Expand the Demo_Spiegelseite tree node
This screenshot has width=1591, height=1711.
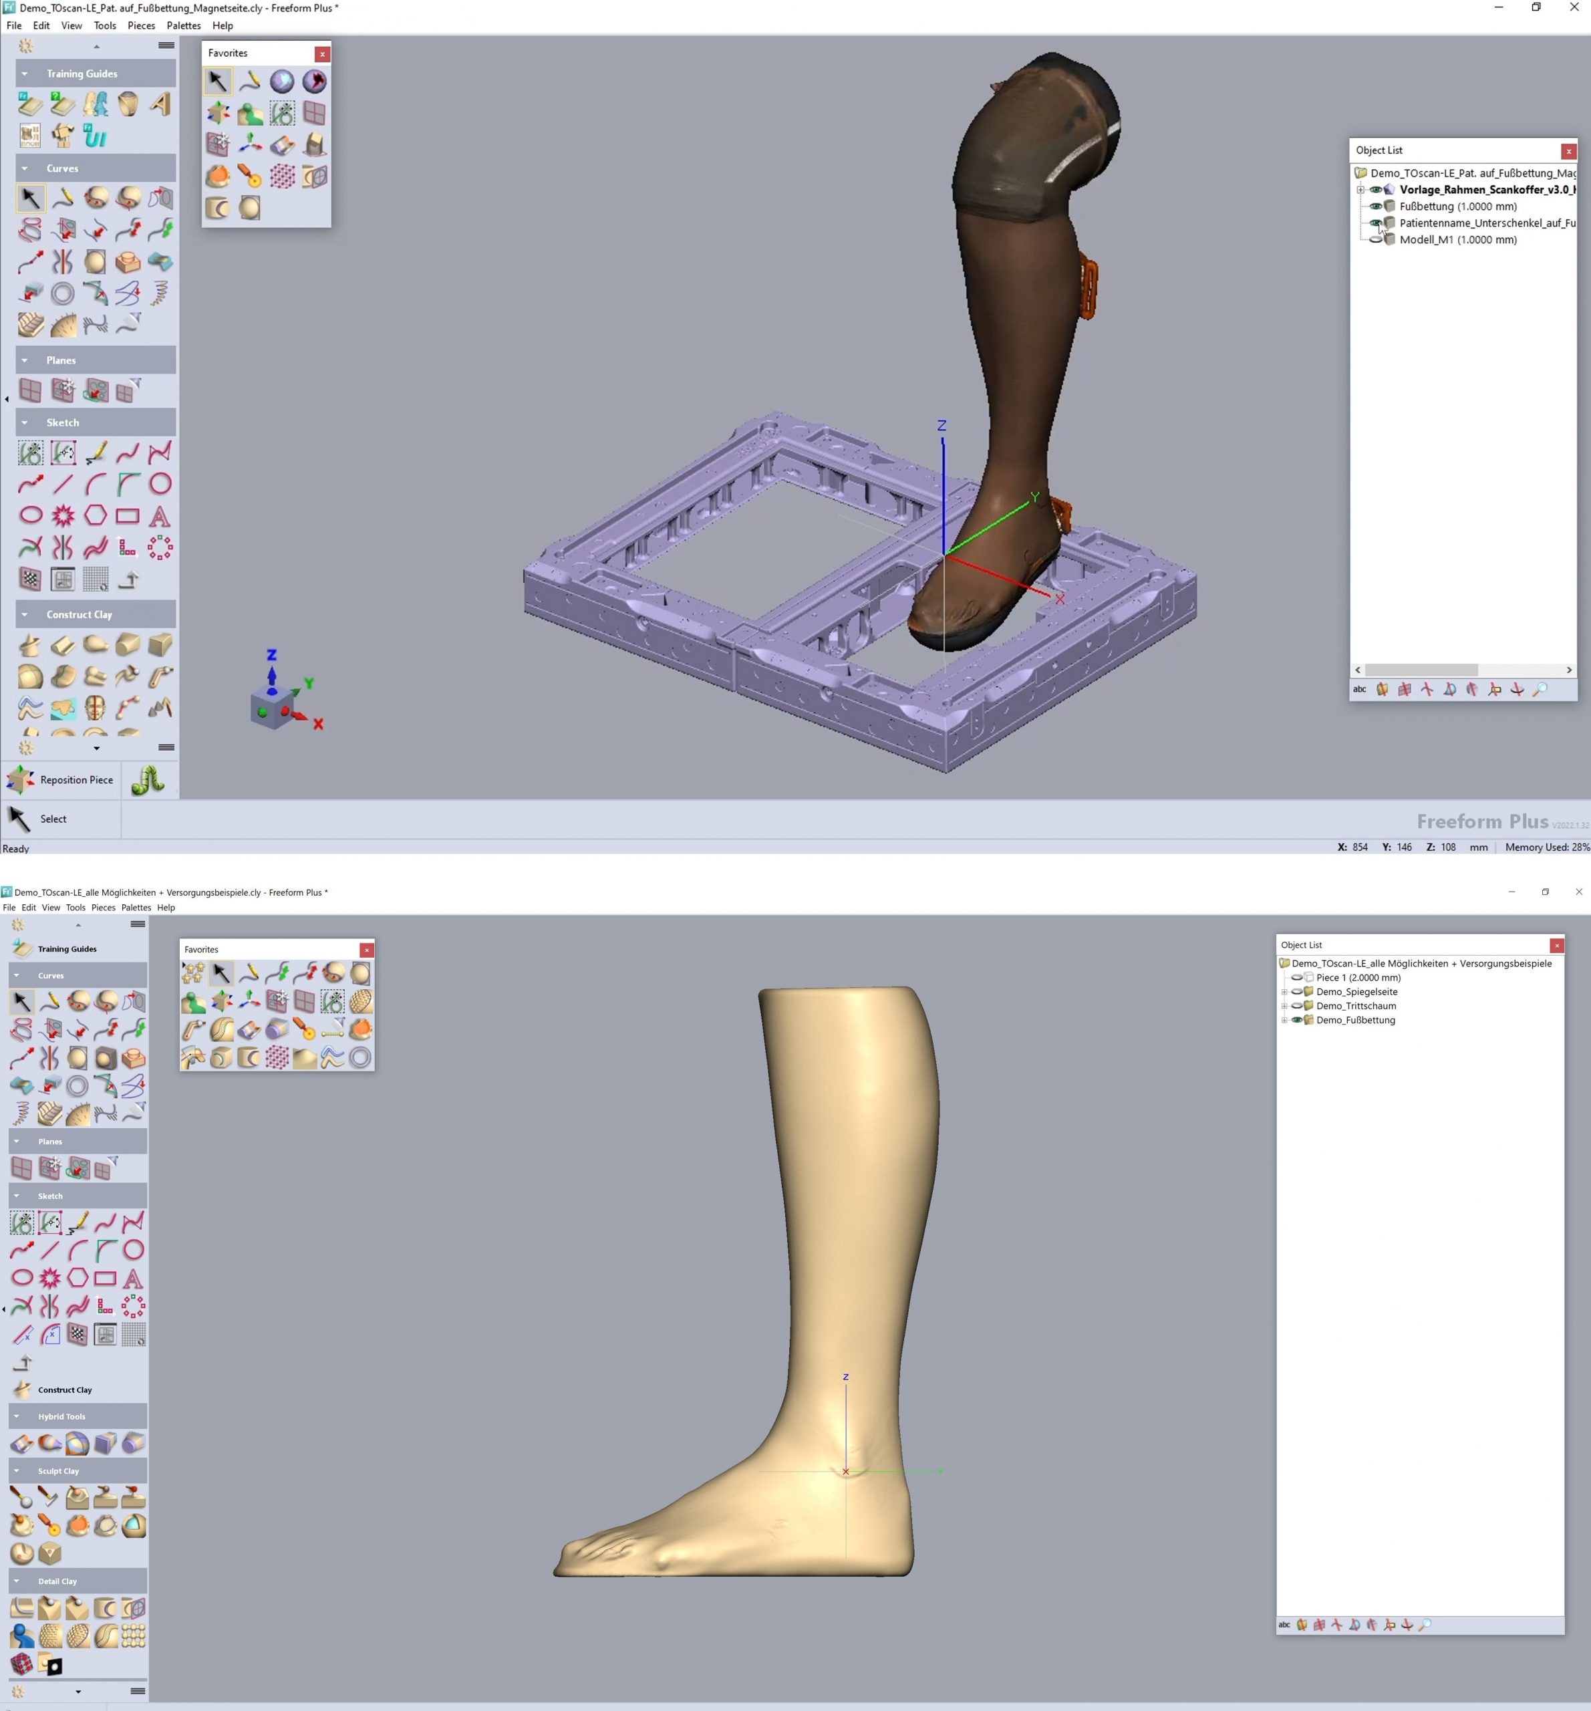tap(1284, 993)
